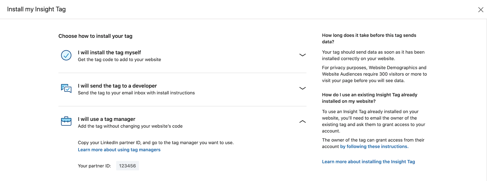Click the briefcase tag manager icon
The image size is (487, 181).
coord(66,122)
